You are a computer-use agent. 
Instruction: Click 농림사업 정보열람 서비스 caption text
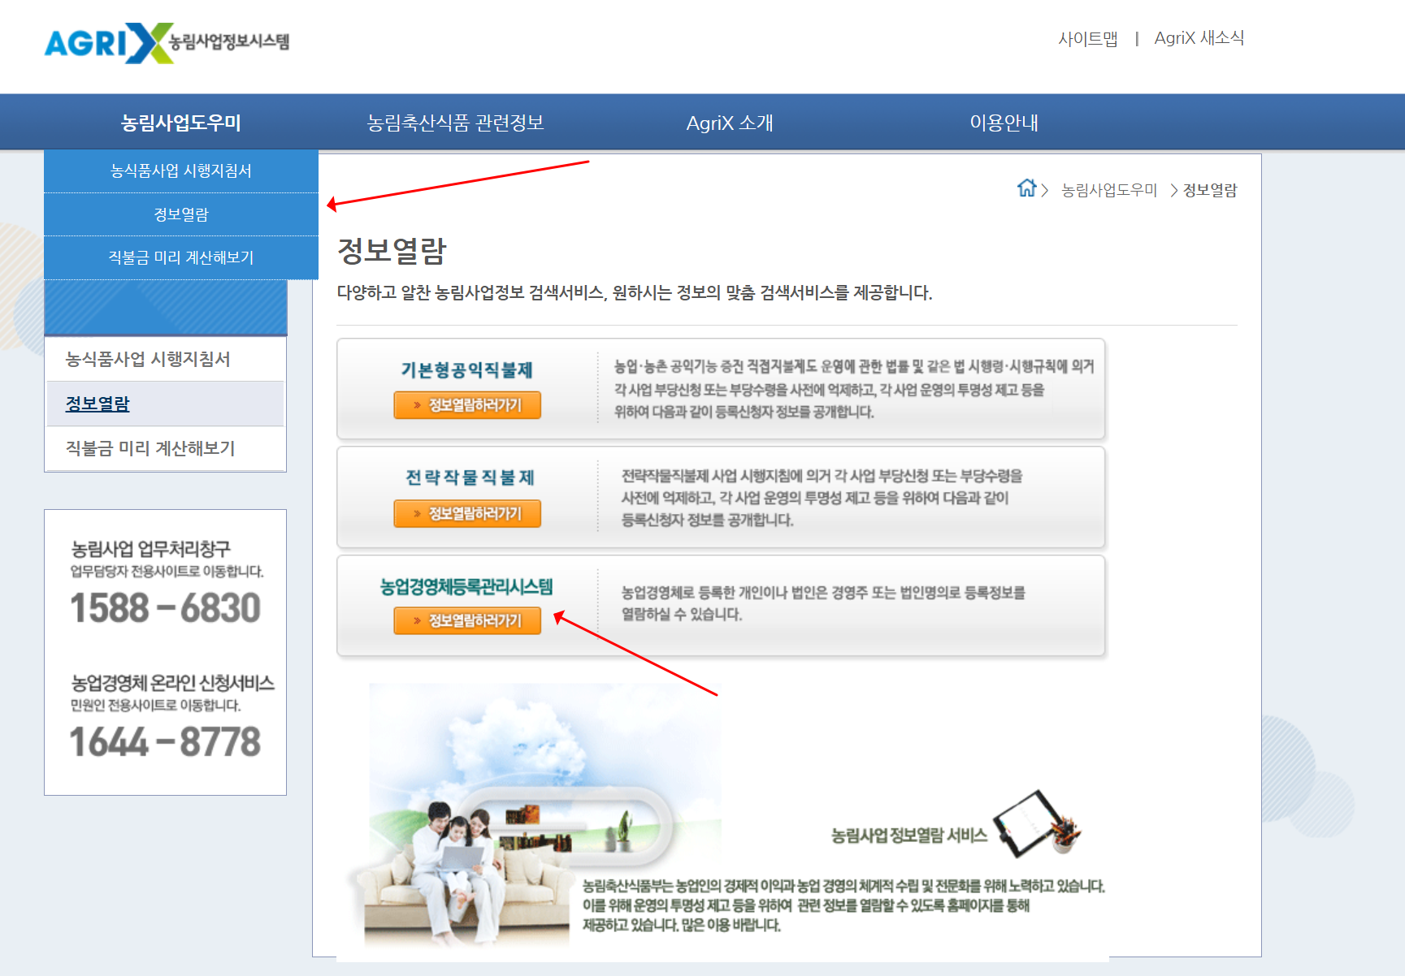click(909, 836)
